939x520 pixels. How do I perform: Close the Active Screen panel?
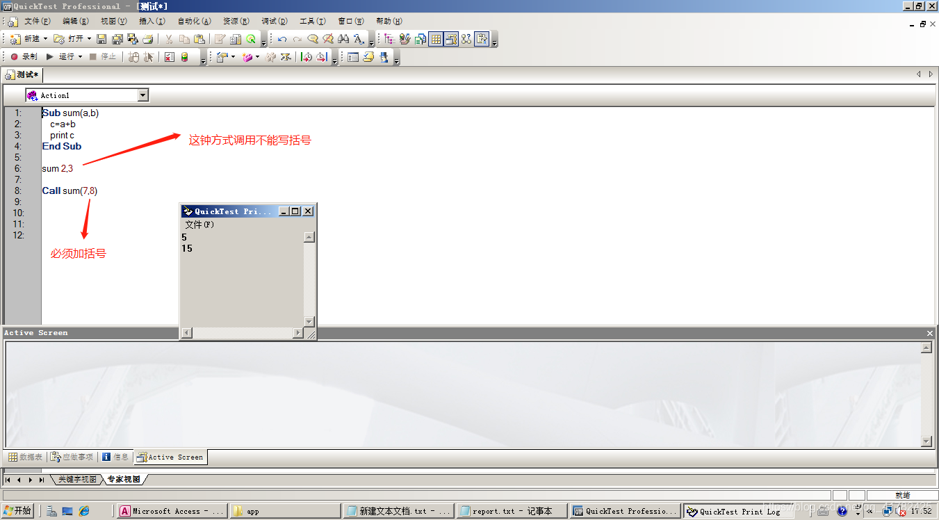point(930,333)
